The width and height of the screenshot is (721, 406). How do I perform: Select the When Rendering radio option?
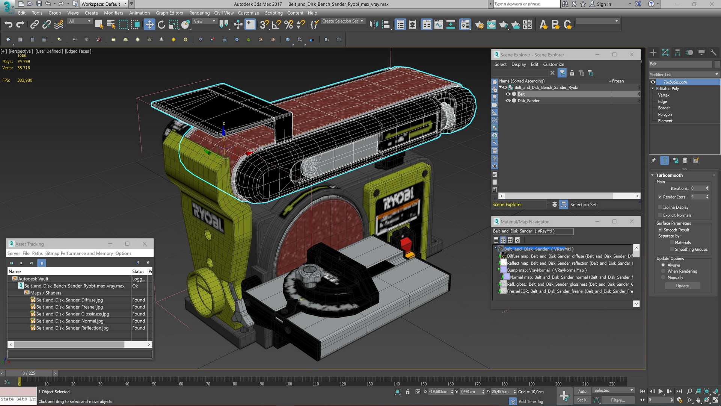tap(663, 271)
